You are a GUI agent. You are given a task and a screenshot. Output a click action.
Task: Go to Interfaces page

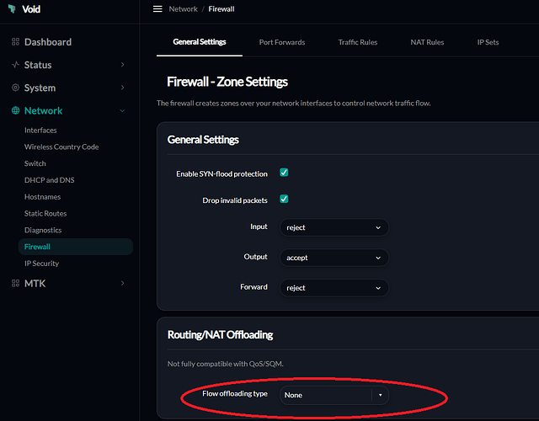click(40, 131)
